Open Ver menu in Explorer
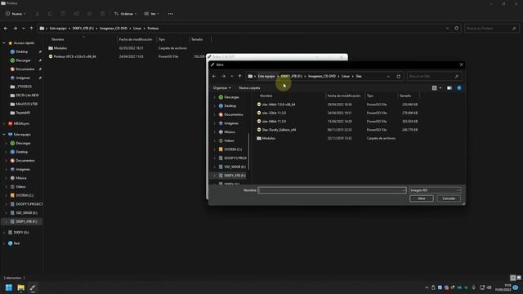The image size is (523, 294). [x=152, y=14]
